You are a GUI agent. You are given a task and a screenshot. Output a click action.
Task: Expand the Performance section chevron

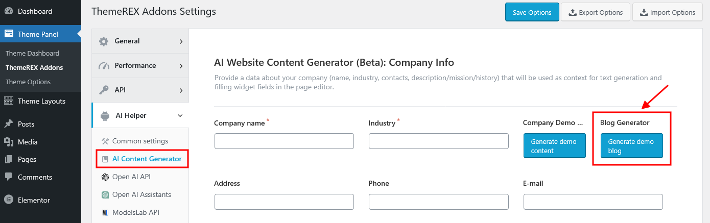pyautogui.click(x=181, y=66)
